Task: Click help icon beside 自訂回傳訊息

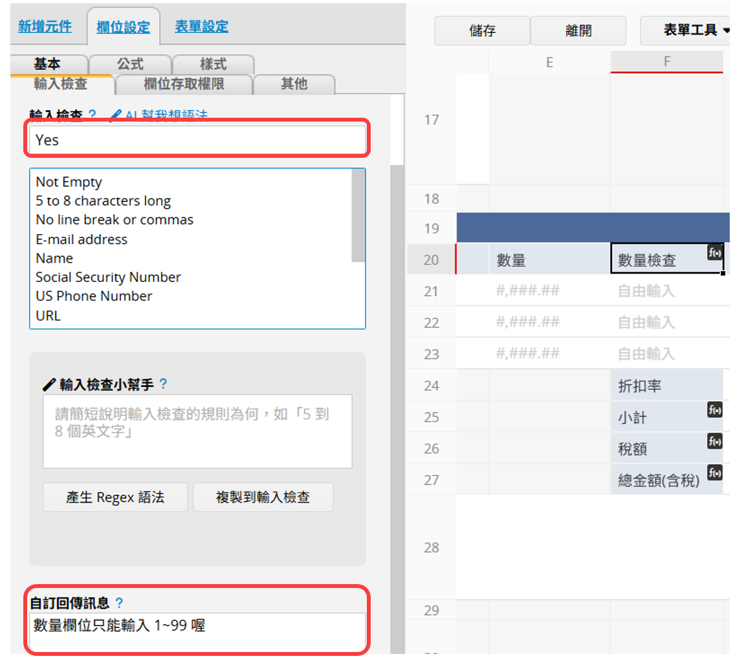Action: (x=119, y=603)
